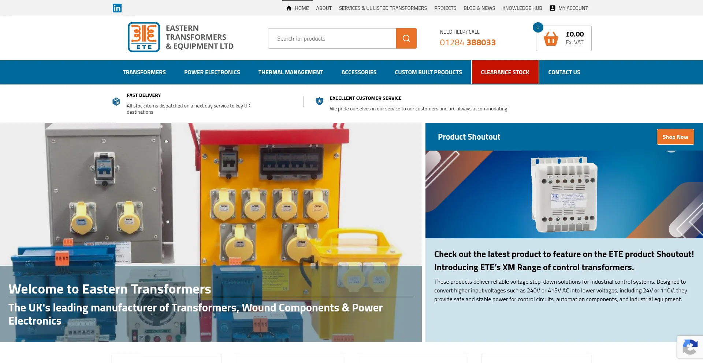Click the reCAPTCHA badge

coord(690,347)
